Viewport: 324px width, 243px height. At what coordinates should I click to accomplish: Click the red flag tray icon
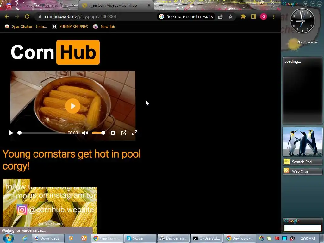click(x=277, y=239)
